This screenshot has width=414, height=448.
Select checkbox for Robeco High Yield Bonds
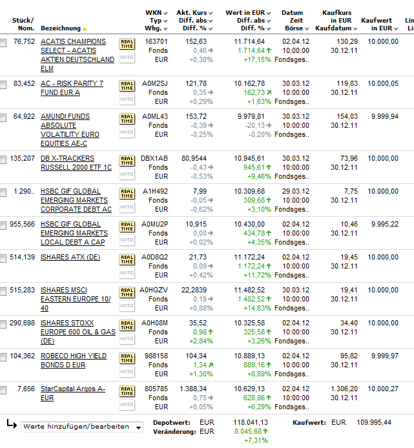(3, 357)
